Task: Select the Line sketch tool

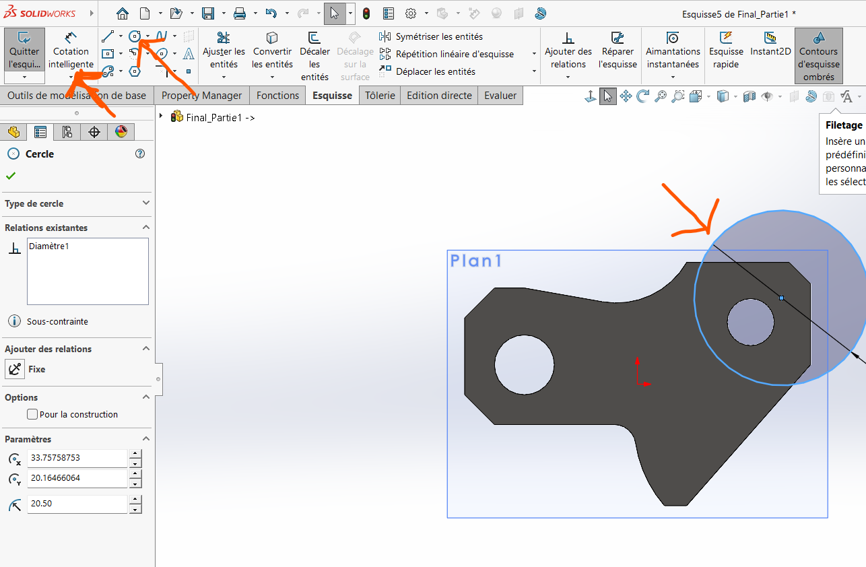Action: 107,36
